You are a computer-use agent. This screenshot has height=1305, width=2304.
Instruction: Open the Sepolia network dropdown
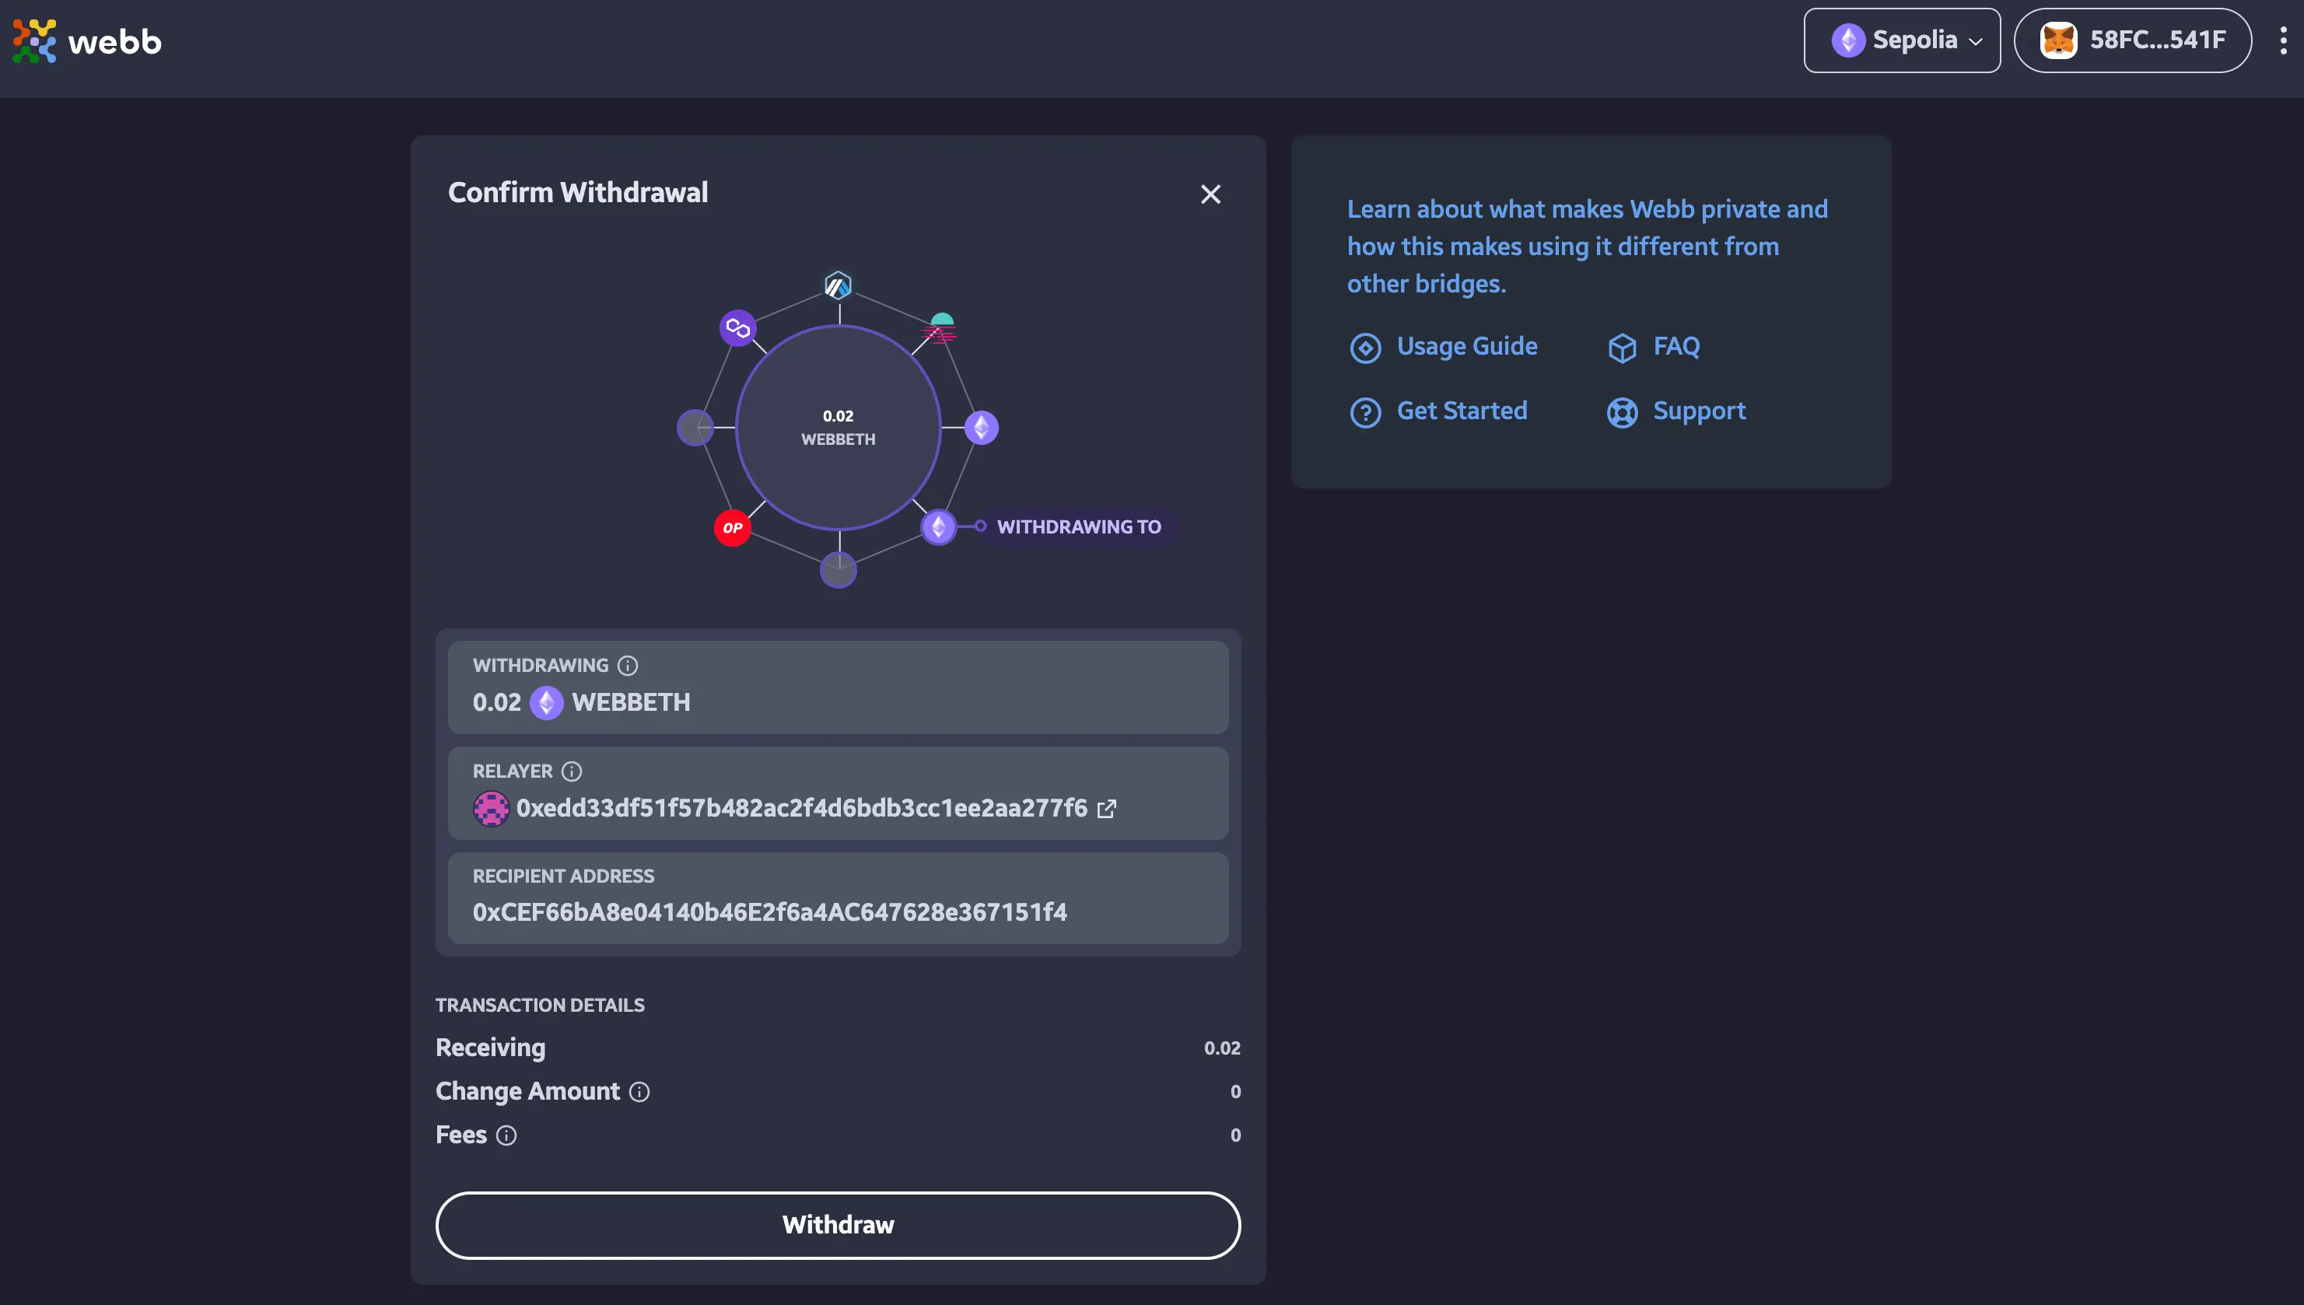1902,40
